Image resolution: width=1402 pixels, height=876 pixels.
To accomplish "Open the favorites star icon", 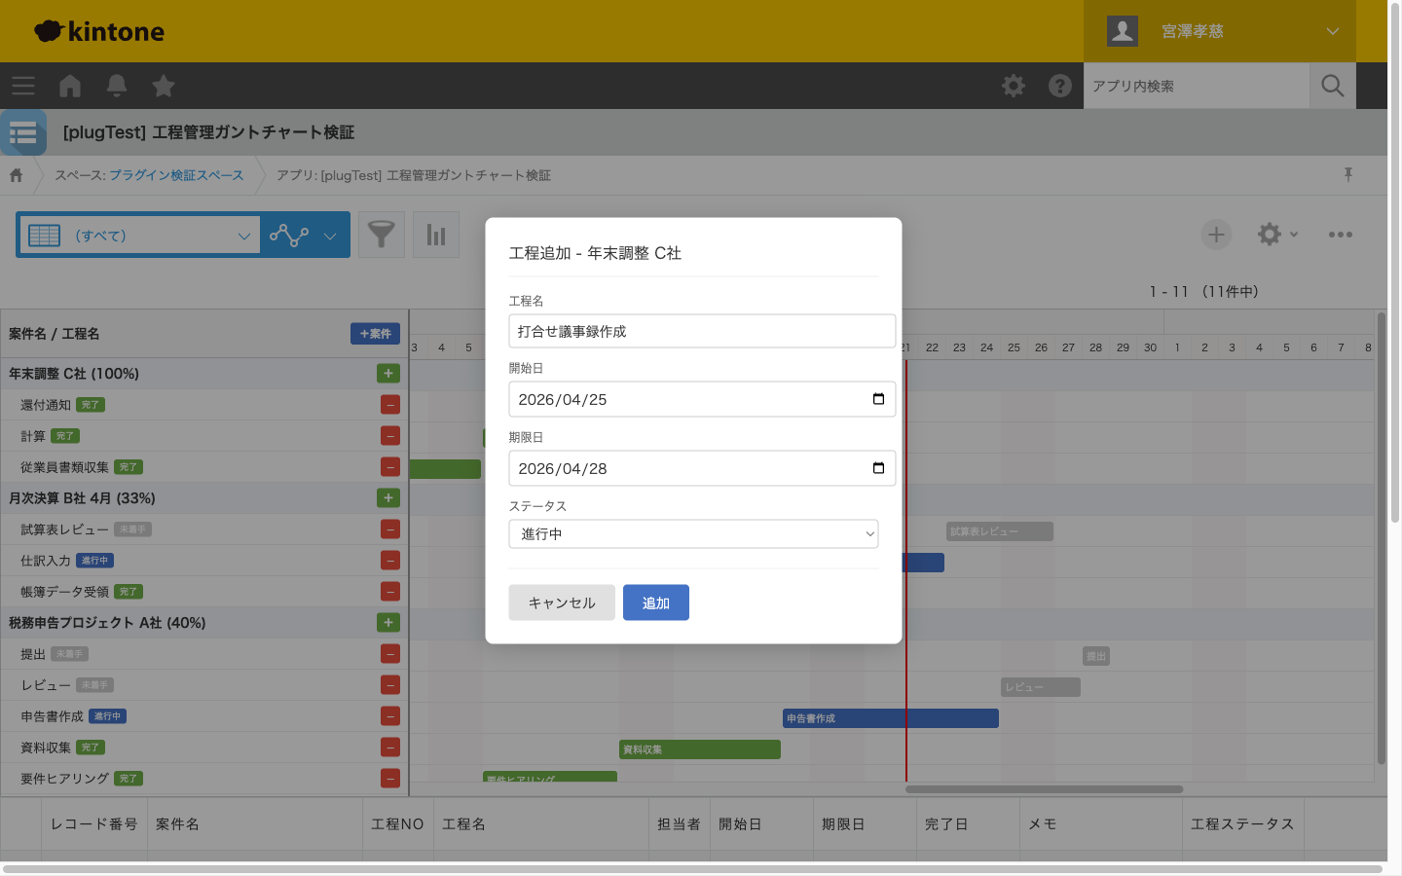I will point(164,86).
